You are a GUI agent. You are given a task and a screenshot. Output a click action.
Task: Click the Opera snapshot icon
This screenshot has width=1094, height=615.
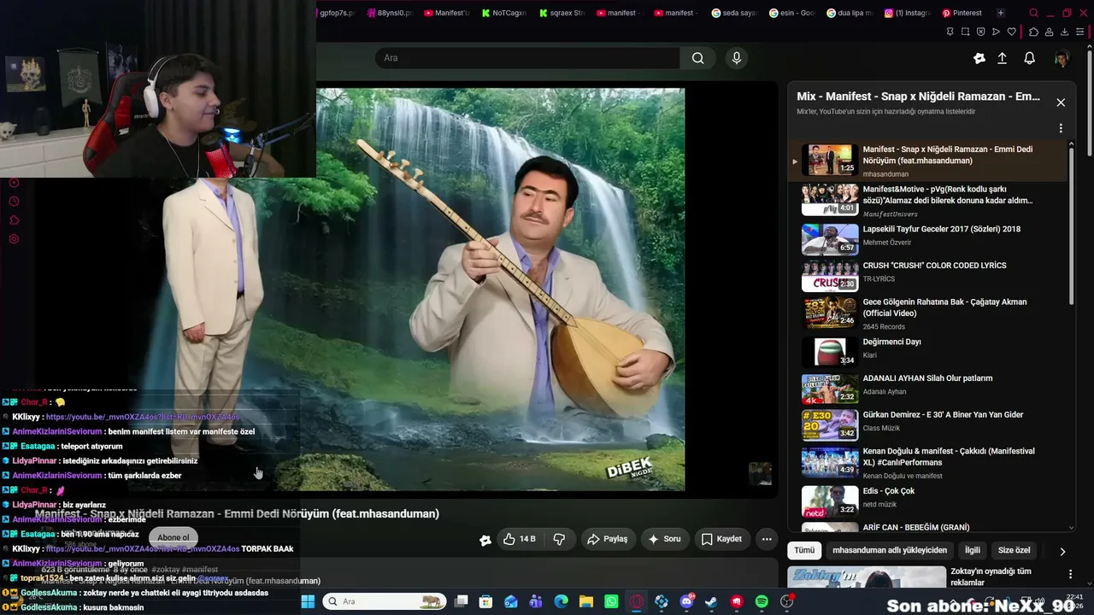(x=965, y=32)
